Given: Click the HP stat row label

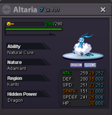Looking at the screenshot, I should pos(66,103).
